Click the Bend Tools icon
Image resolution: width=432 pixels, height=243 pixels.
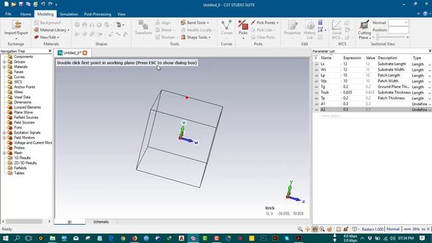(x=183, y=22)
